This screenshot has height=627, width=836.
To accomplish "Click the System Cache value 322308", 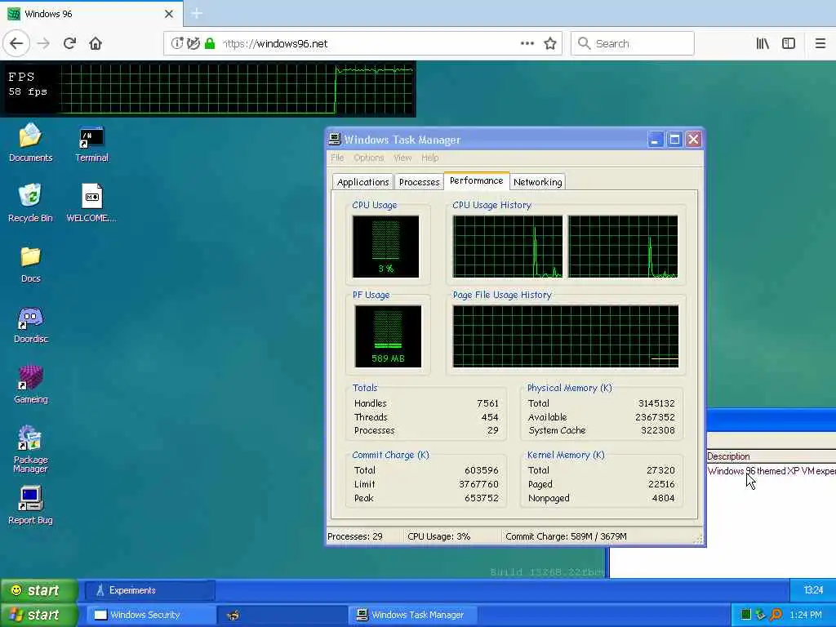I will (657, 431).
